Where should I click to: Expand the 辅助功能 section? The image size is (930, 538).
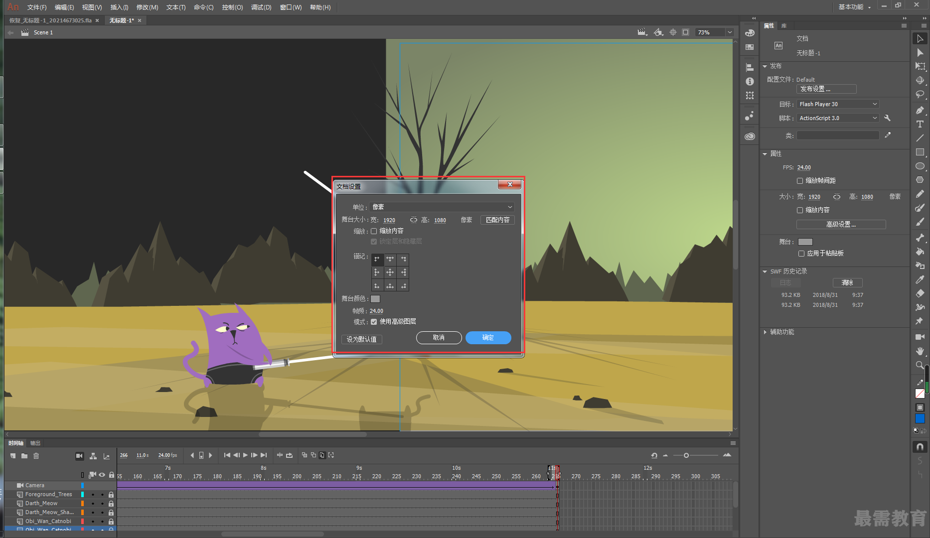[x=765, y=332]
